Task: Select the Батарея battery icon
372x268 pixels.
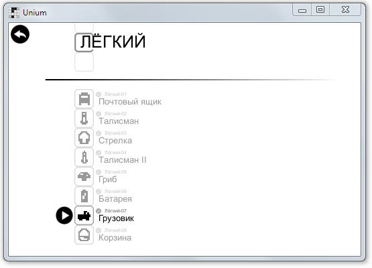Action: point(84,196)
